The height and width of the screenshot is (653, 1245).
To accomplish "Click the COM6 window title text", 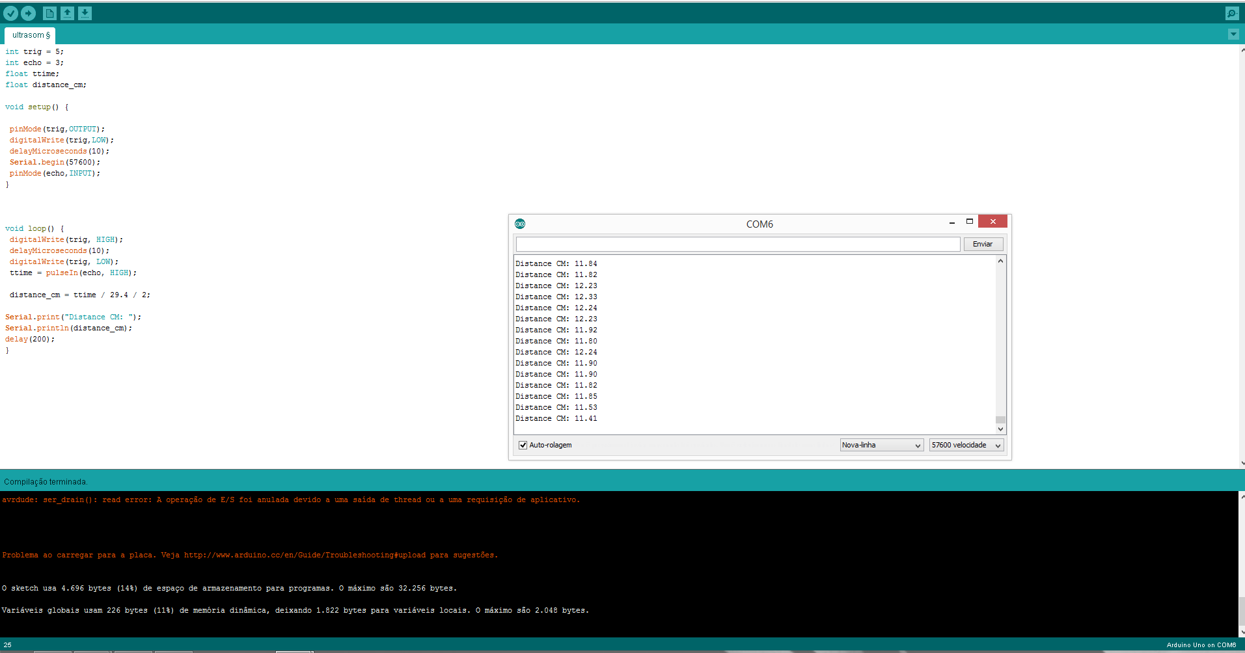I will pos(759,224).
